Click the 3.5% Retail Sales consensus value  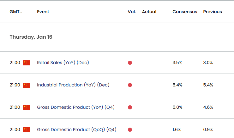177,63
